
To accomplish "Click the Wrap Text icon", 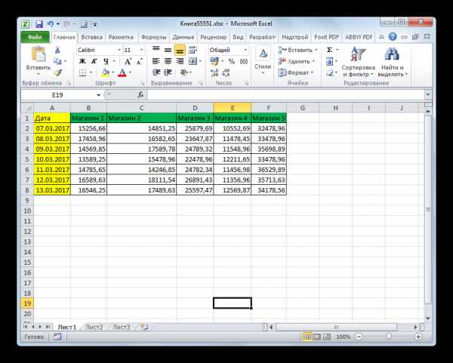I will (x=193, y=50).
